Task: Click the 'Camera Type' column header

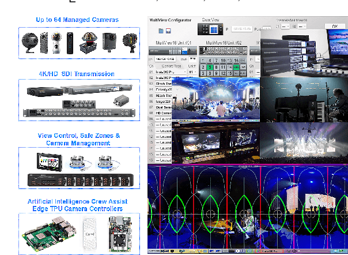Action: click(x=171, y=66)
